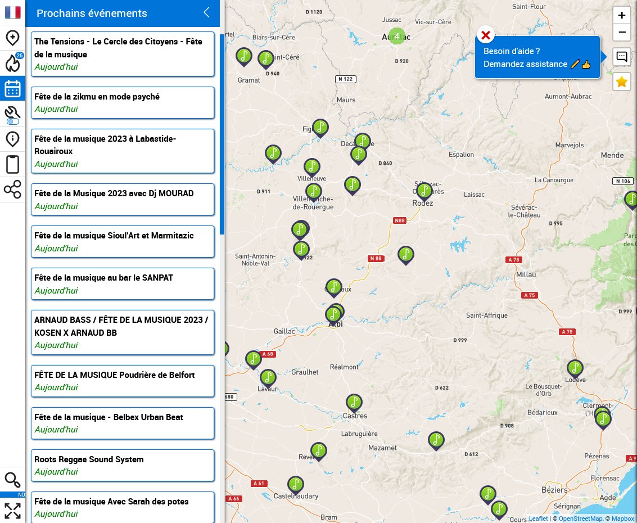Image resolution: width=637 pixels, height=523 pixels.
Task: Click the info pin icon in sidebar
Action: click(x=12, y=139)
